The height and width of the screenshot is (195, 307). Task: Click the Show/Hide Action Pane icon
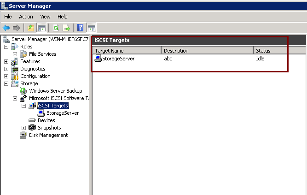coord(91,27)
